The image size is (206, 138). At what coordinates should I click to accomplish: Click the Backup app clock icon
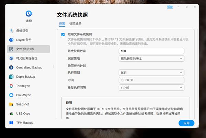tap(29, 13)
